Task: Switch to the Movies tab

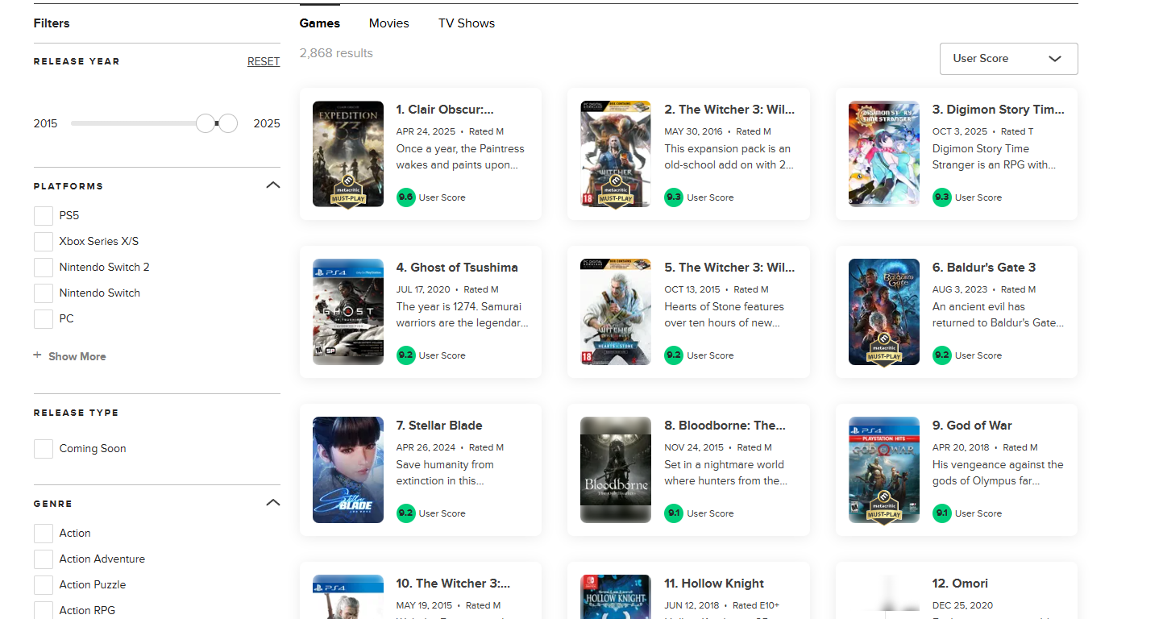Action: (388, 23)
